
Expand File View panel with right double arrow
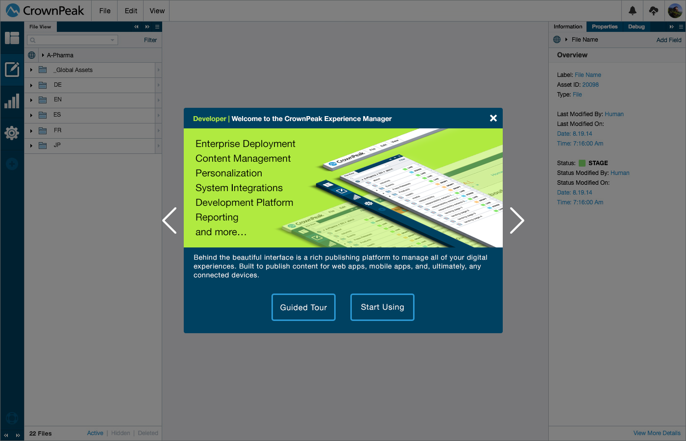coord(147,27)
